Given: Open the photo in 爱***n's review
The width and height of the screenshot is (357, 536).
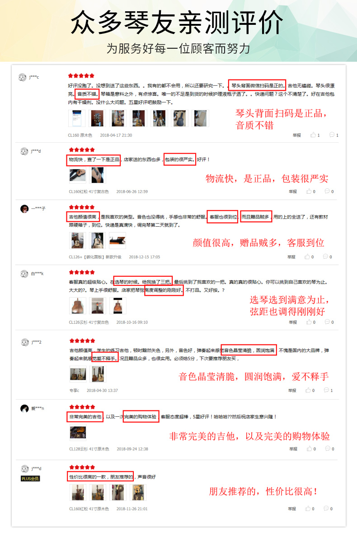Looking at the screenshot, I should (78, 433).
